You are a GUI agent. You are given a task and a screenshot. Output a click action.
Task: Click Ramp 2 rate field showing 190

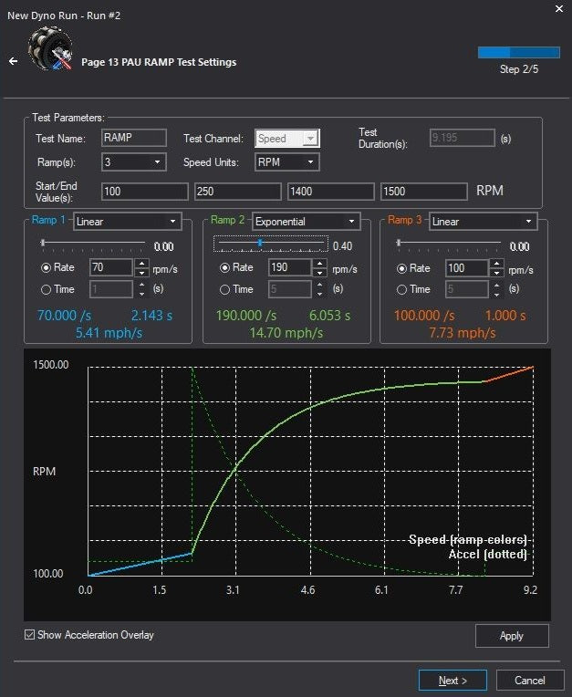[x=290, y=267]
